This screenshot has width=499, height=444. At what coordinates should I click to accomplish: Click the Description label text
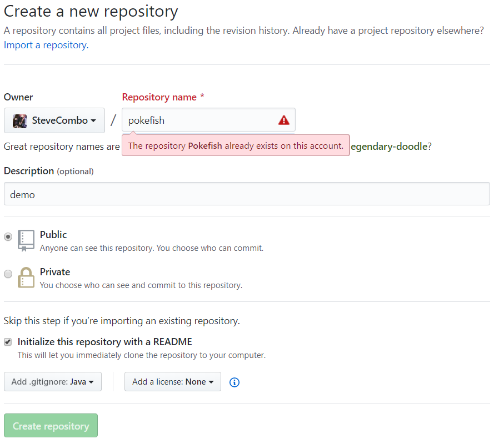[29, 171]
